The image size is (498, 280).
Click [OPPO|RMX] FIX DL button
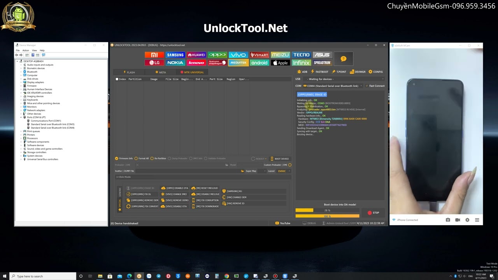(x=141, y=194)
